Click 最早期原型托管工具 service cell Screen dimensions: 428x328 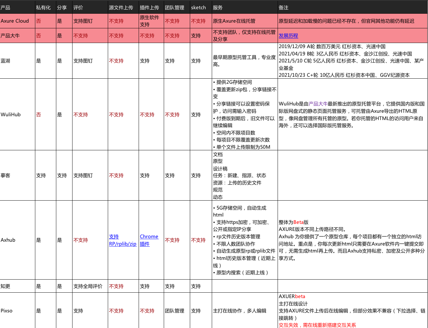point(245,61)
